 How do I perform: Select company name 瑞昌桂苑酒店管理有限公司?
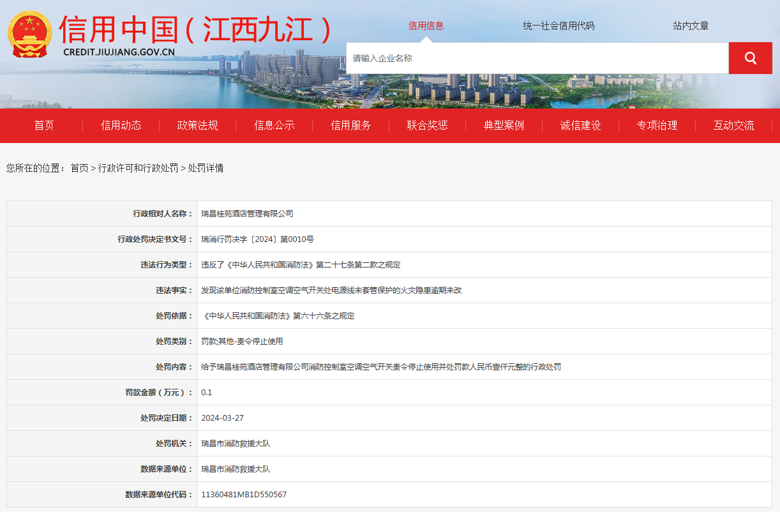coord(247,214)
